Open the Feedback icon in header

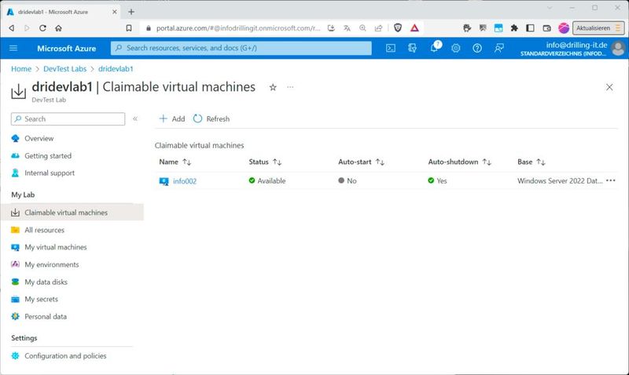(x=498, y=48)
